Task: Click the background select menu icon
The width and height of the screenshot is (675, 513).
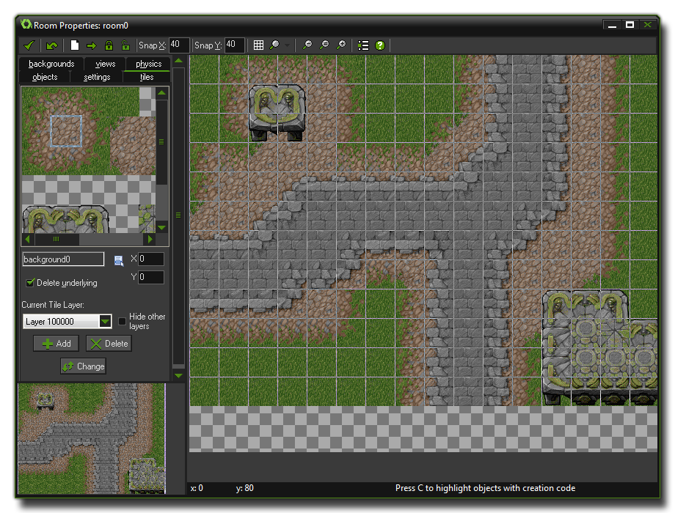Action: coord(119,260)
